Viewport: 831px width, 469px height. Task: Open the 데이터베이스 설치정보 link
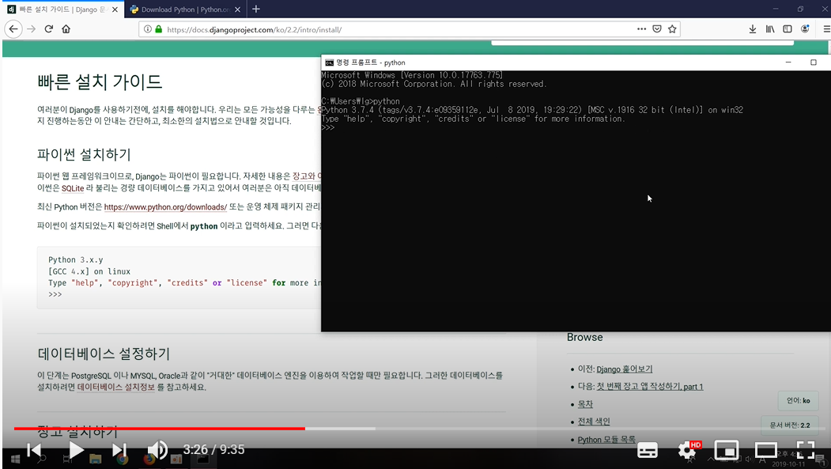point(116,387)
